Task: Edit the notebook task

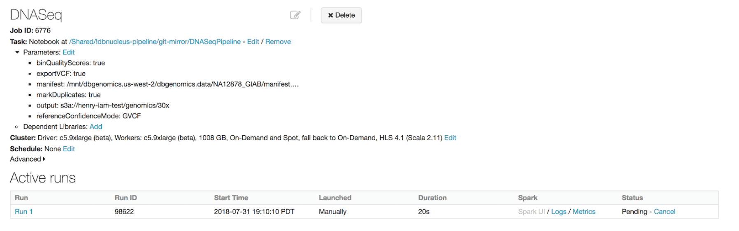Action: coord(253,42)
